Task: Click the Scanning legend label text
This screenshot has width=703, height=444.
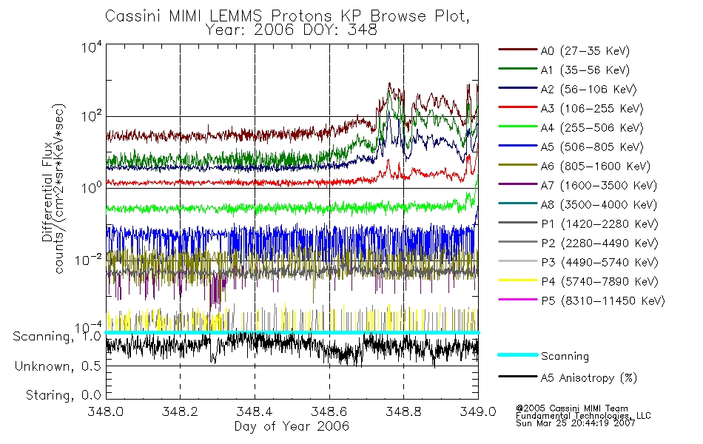Action: 565,357
